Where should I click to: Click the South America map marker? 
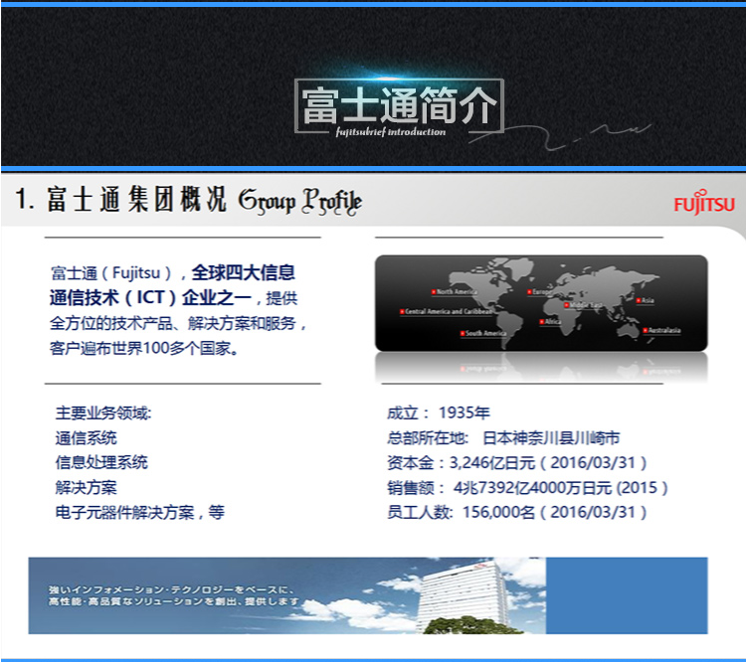tap(482, 333)
